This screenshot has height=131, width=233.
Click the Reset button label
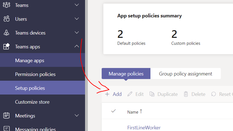225,94
